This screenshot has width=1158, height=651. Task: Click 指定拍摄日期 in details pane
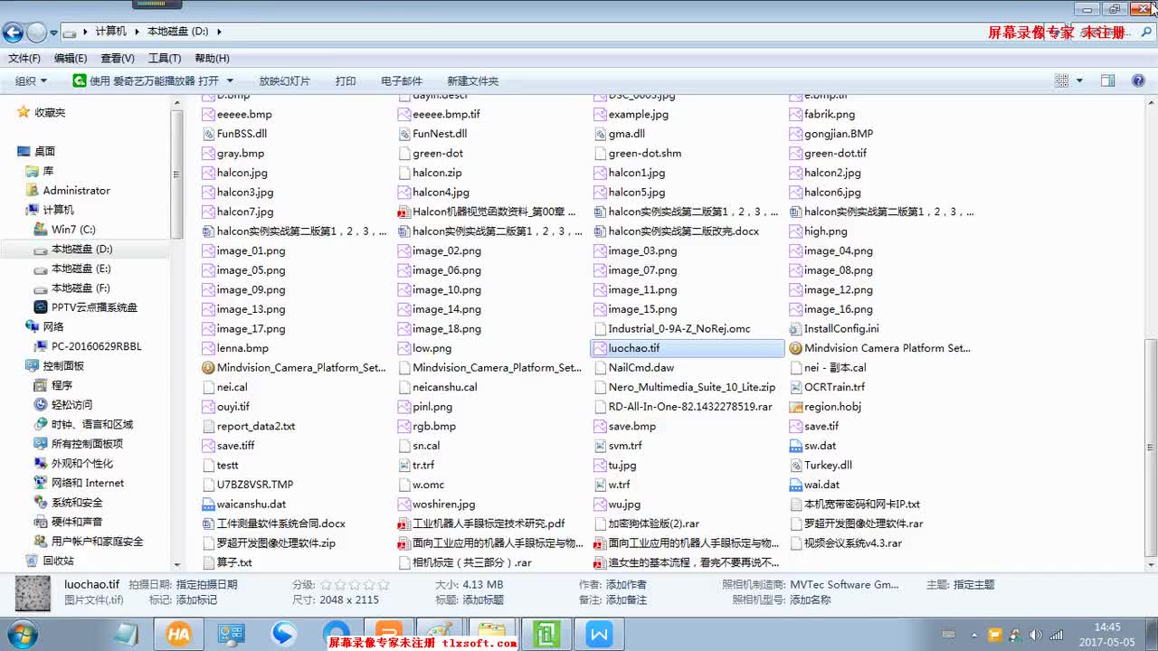[x=206, y=585]
